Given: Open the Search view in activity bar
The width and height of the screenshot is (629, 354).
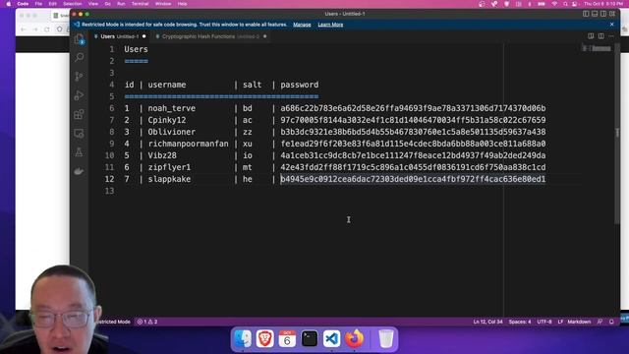Looking at the screenshot, I should click(x=79, y=57).
